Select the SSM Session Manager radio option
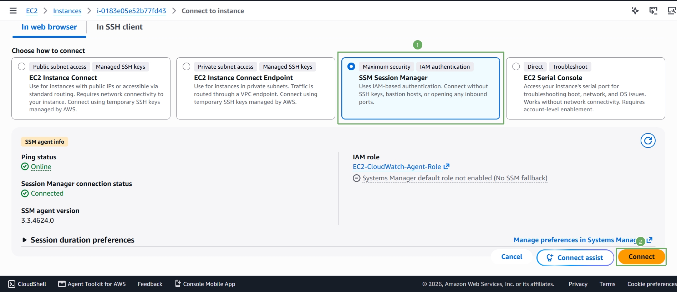Screen dimensions: 677x292 (351, 67)
